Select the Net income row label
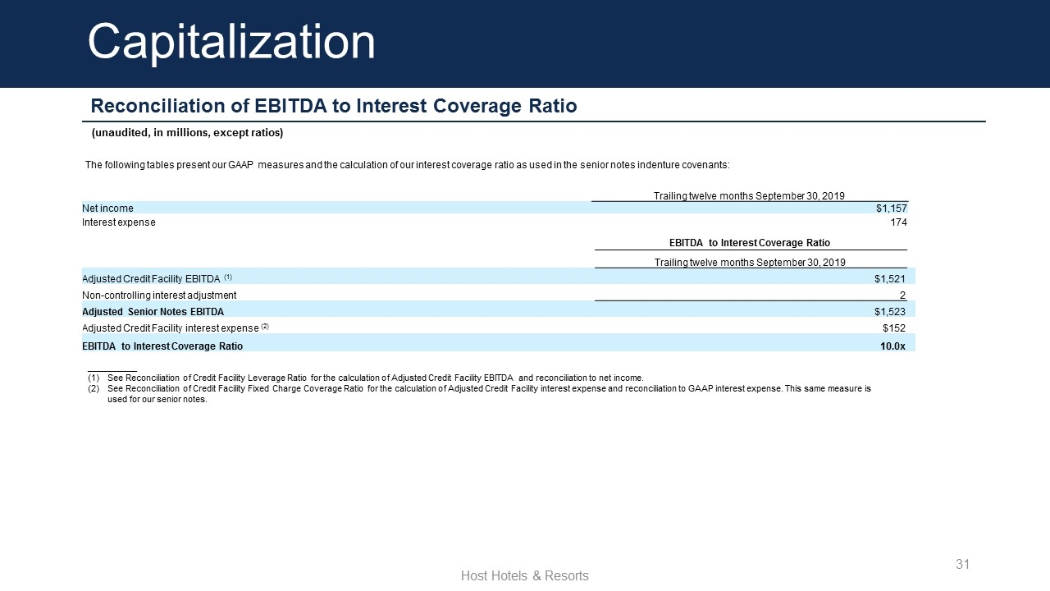This screenshot has width=1050, height=591. (x=107, y=208)
